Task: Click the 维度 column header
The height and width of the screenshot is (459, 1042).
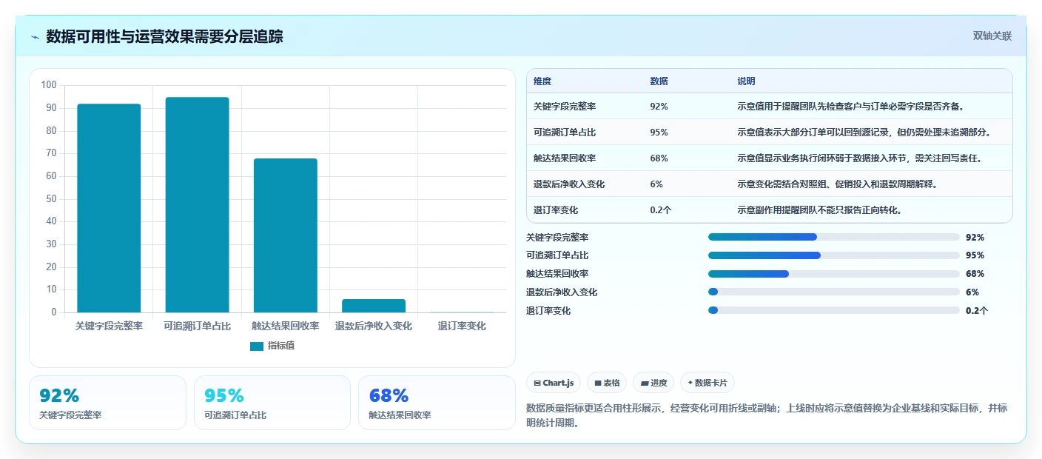Action: 542,81
